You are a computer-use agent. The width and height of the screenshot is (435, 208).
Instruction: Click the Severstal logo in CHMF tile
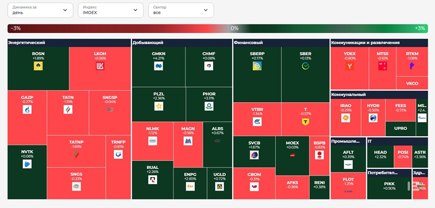(x=209, y=66)
